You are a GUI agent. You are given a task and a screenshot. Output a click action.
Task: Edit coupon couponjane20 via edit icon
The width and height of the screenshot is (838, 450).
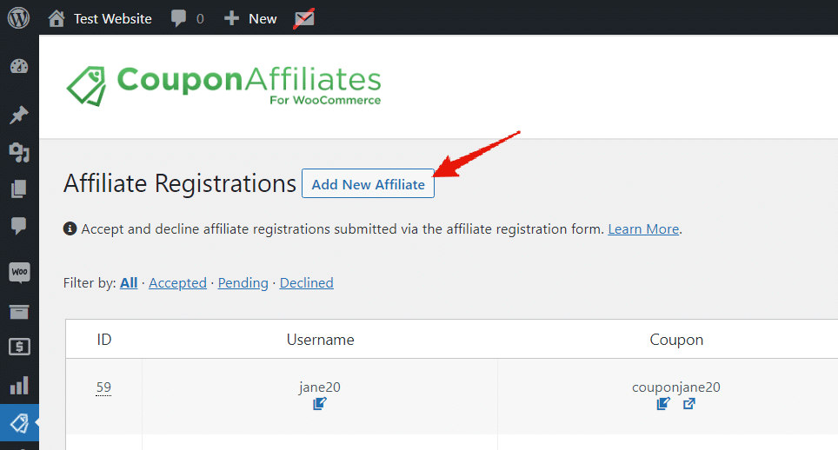click(663, 404)
